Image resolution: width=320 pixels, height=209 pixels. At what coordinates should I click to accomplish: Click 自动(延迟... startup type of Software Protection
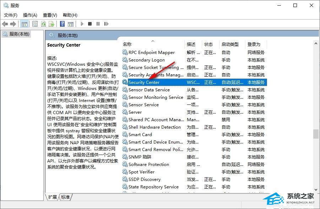coord(232,164)
